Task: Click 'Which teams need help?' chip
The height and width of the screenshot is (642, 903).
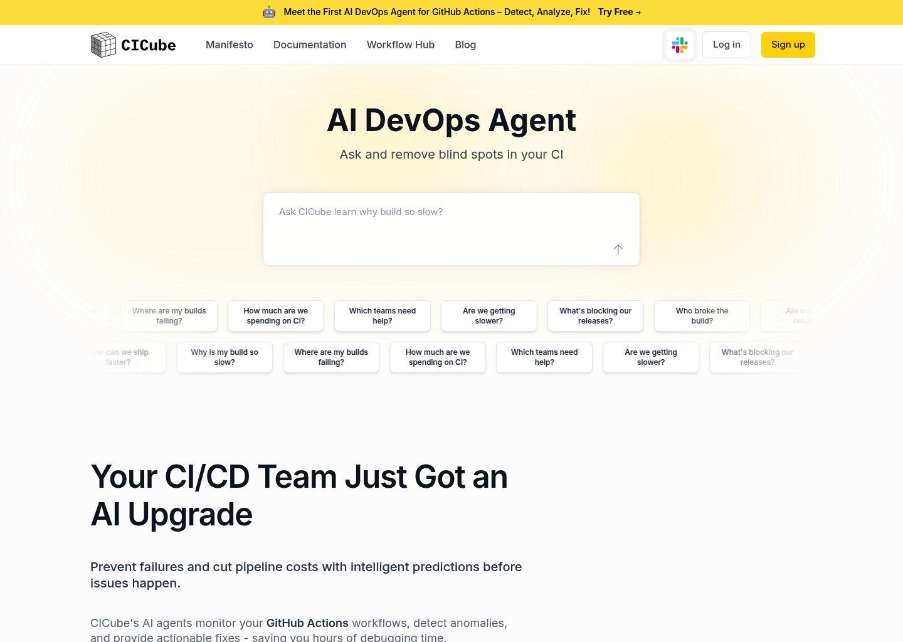Action: tap(382, 316)
